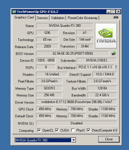129x150 pixels.
Task: Open the GPU selection dropdown arrow
Action: tap(73, 140)
